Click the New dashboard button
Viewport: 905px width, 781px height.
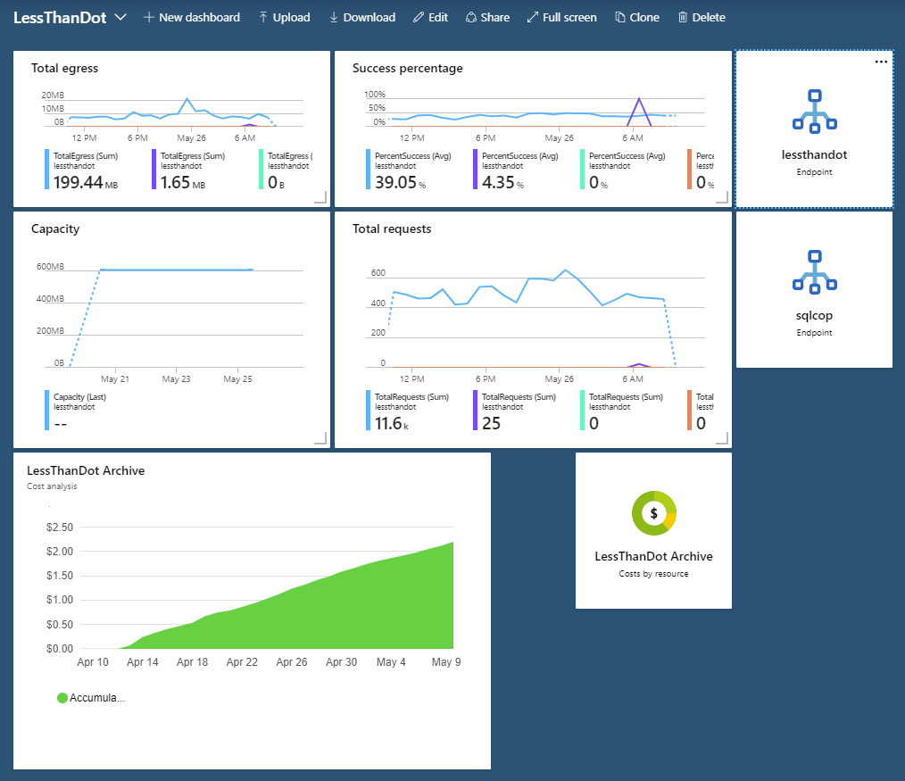192,17
